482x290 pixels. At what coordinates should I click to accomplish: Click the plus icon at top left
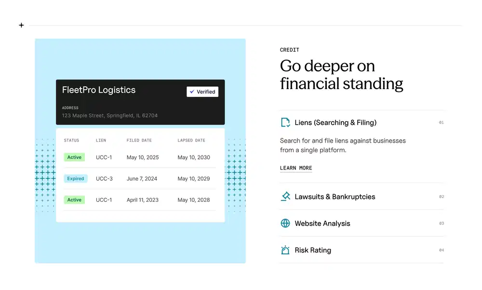tap(21, 25)
